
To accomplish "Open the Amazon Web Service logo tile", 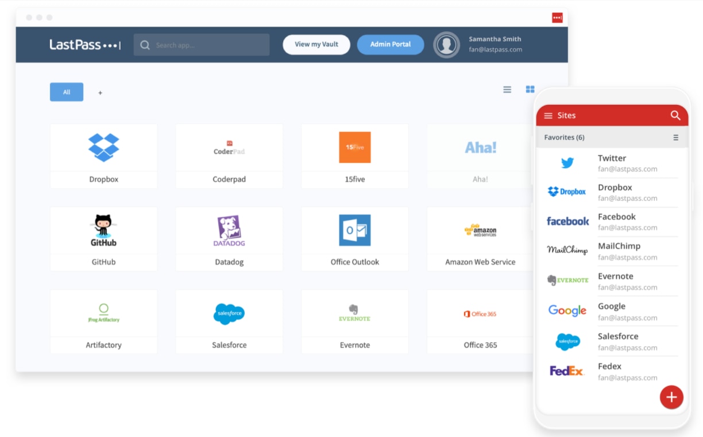I will click(x=481, y=230).
